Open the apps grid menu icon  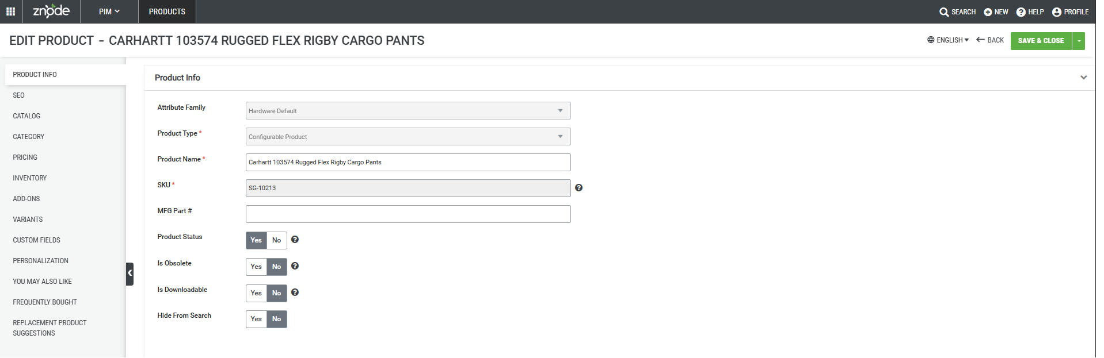tap(10, 11)
